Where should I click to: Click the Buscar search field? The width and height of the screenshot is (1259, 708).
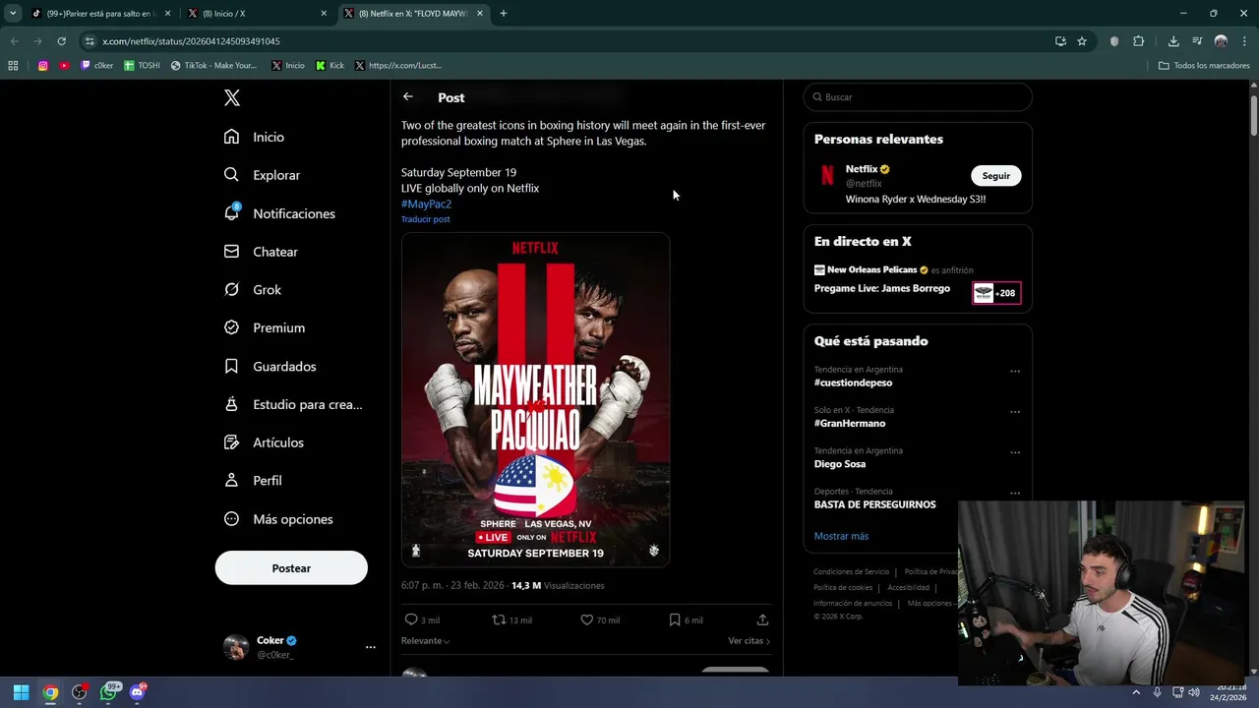(918, 97)
